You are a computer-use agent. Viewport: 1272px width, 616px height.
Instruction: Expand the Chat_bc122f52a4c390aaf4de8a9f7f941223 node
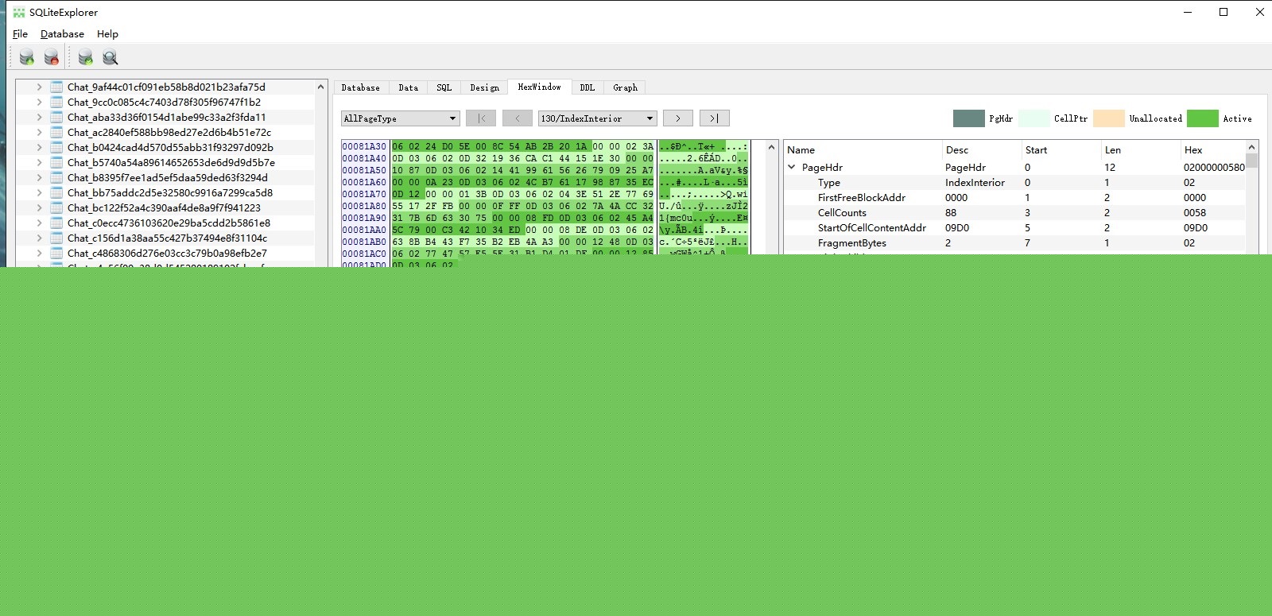(x=39, y=208)
